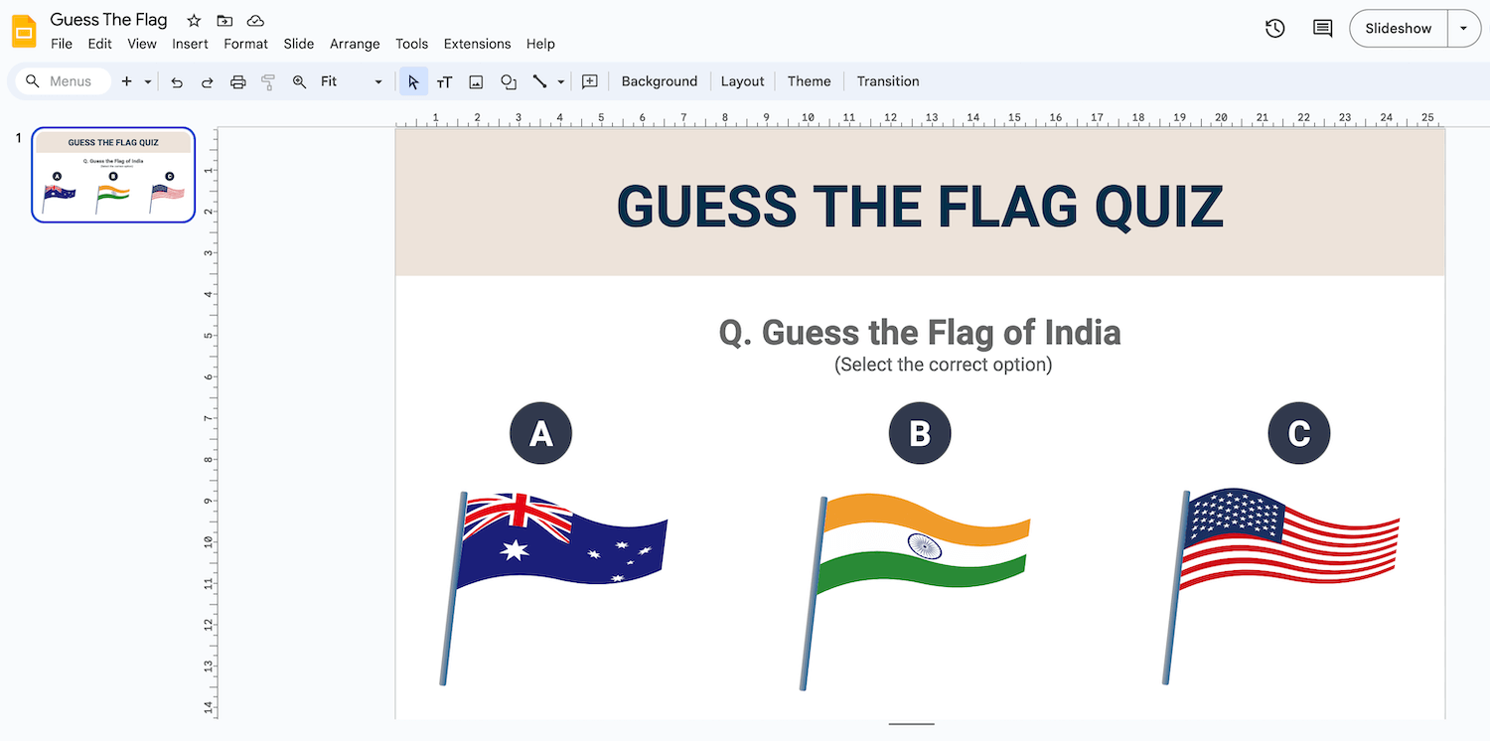Select option A circle badge
1490x741 pixels.
[x=540, y=433]
